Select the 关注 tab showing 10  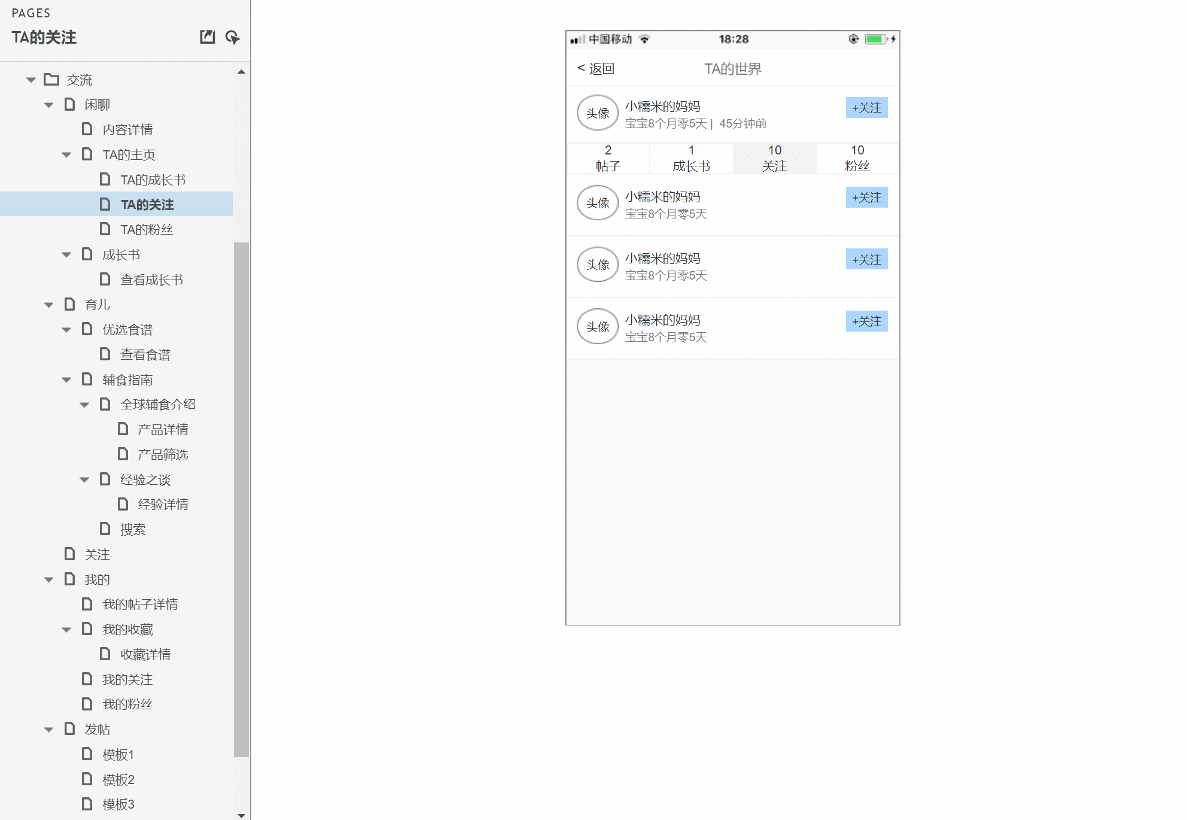click(x=775, y=159)
